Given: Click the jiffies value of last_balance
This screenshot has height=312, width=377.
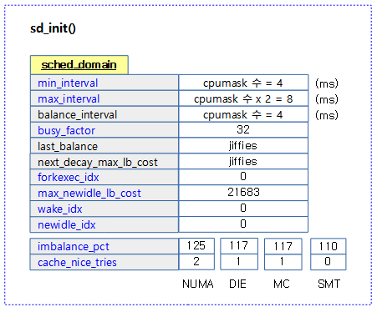Looking at the screenshot, I should click(x=243, y=146).
